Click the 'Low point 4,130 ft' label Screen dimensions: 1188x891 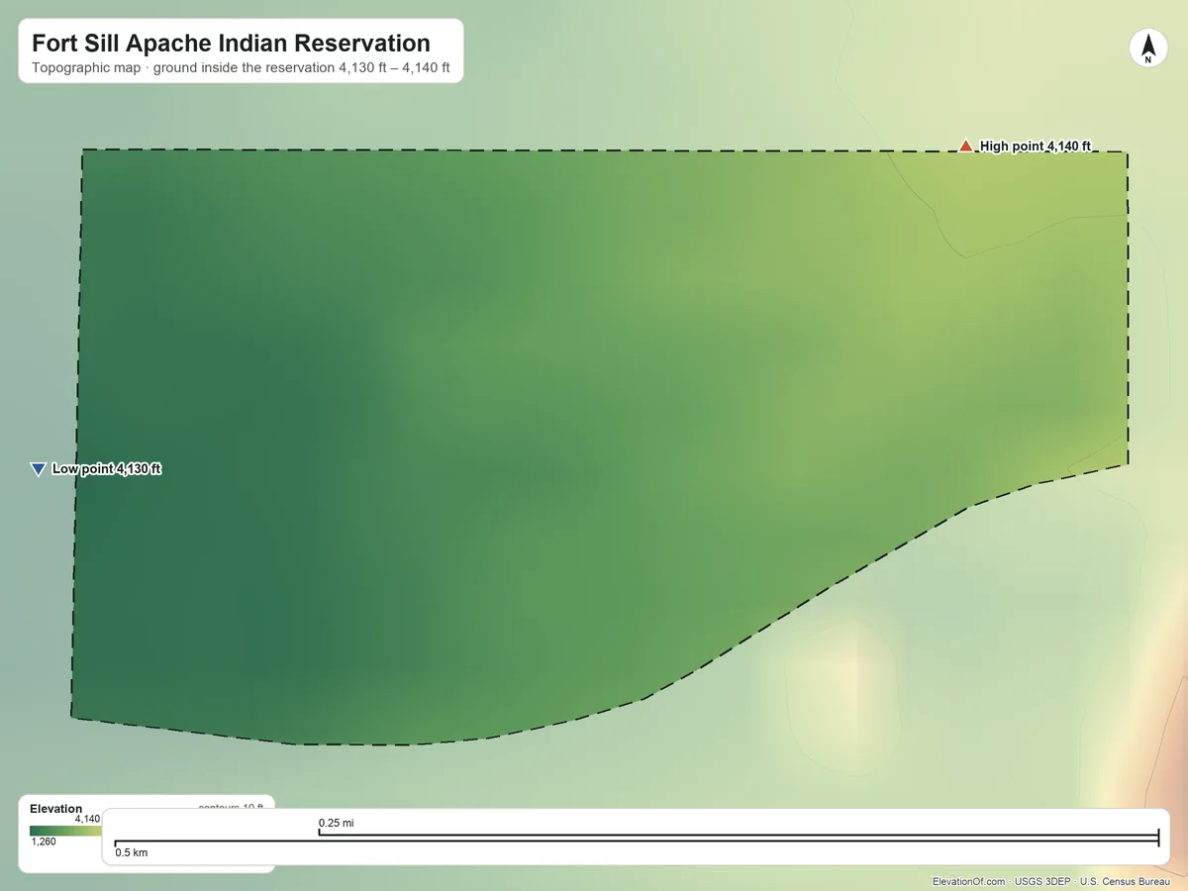point(107,469)
